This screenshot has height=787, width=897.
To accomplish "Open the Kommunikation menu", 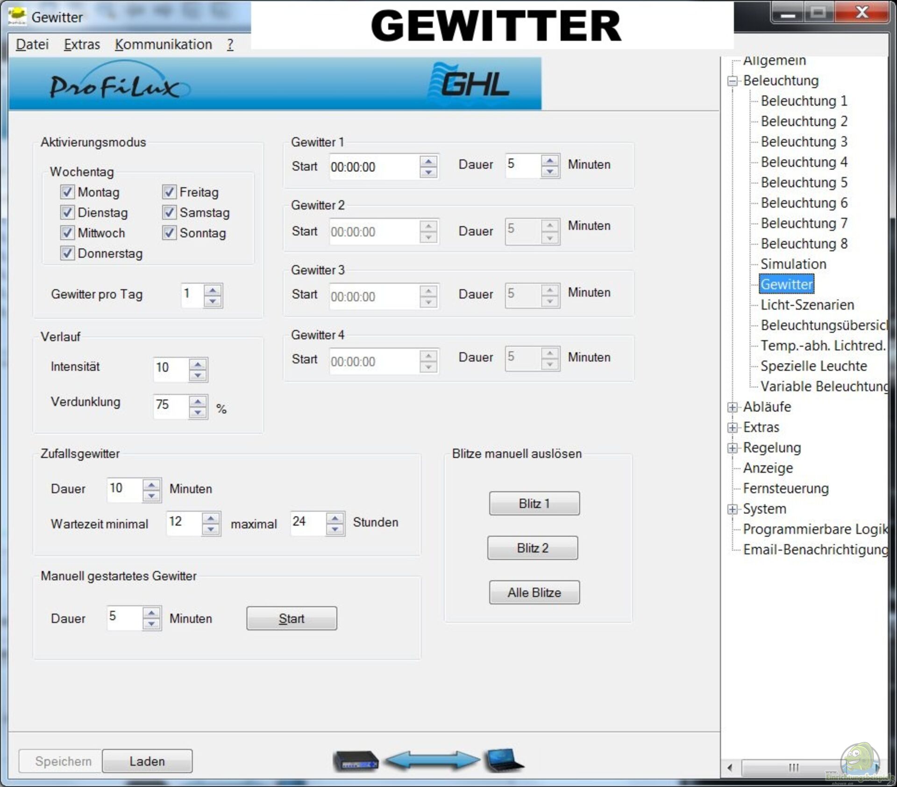I will tap(163, 44).
